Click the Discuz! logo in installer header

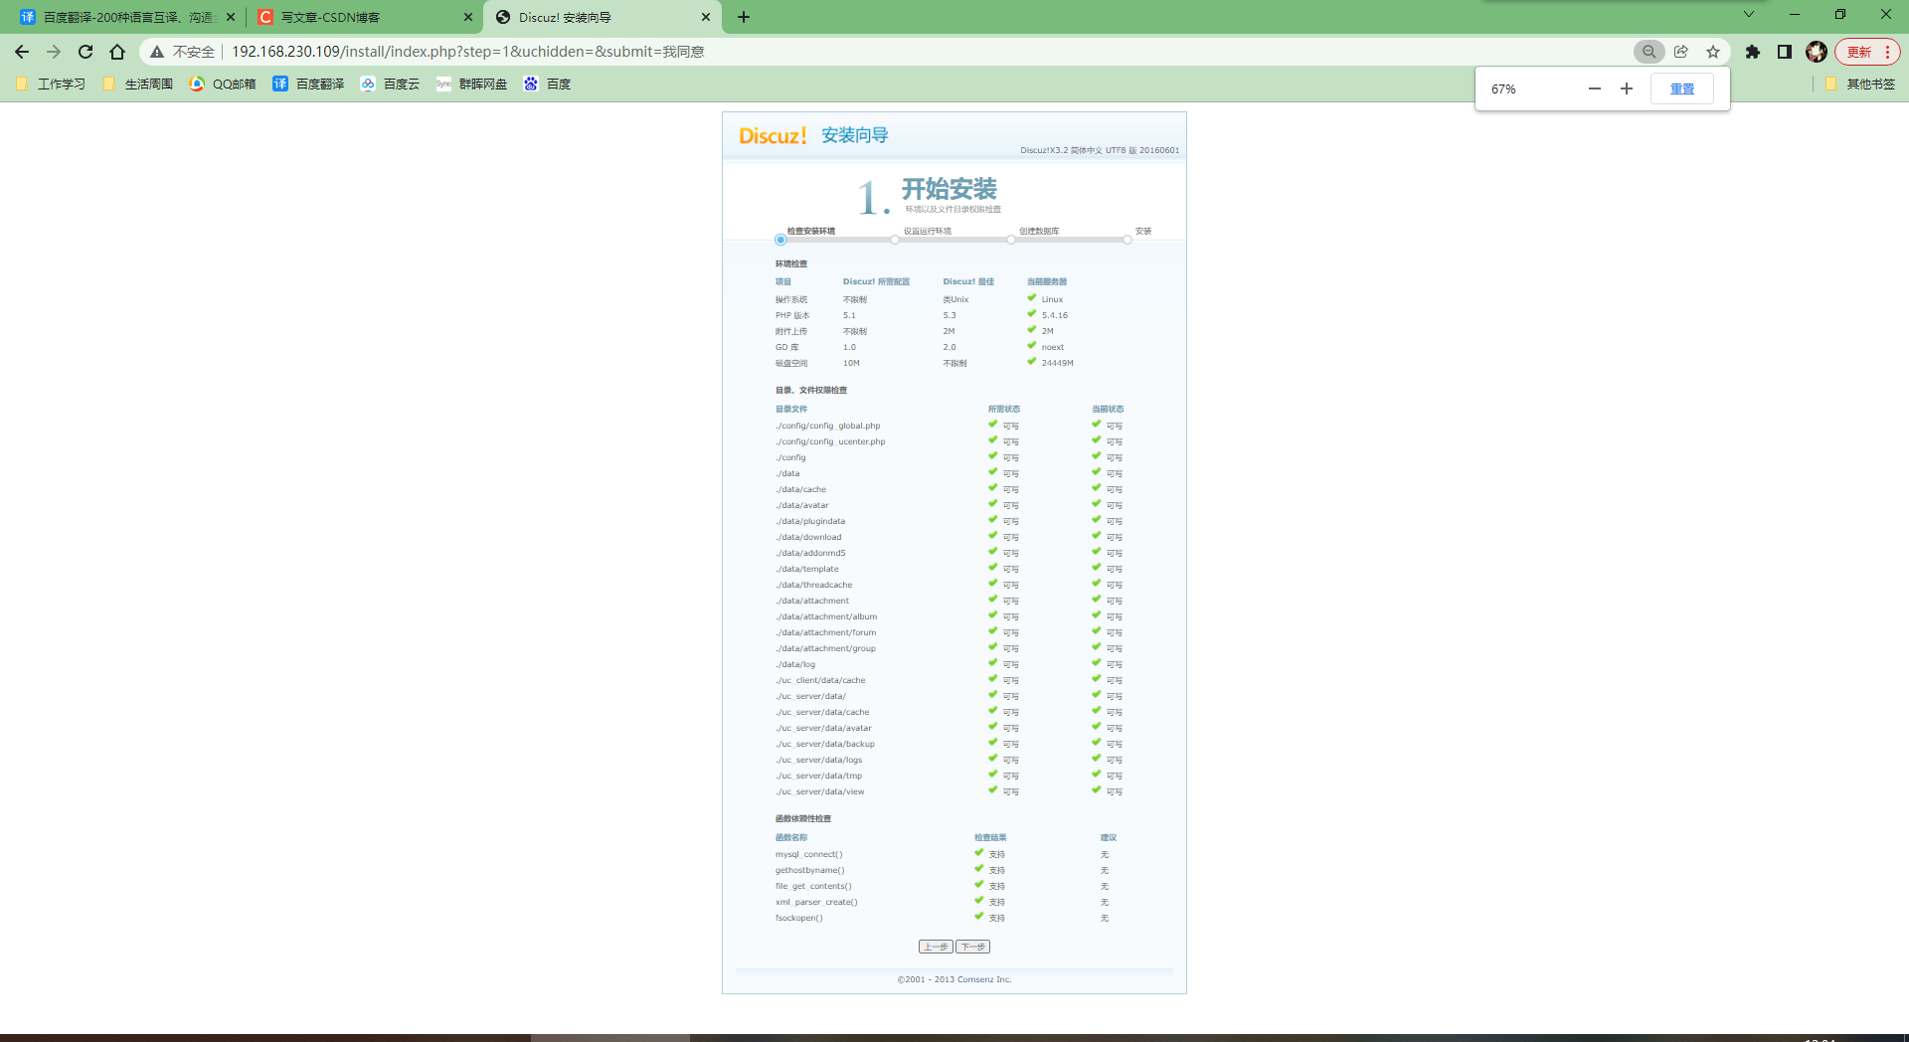(x=773, y=136)
